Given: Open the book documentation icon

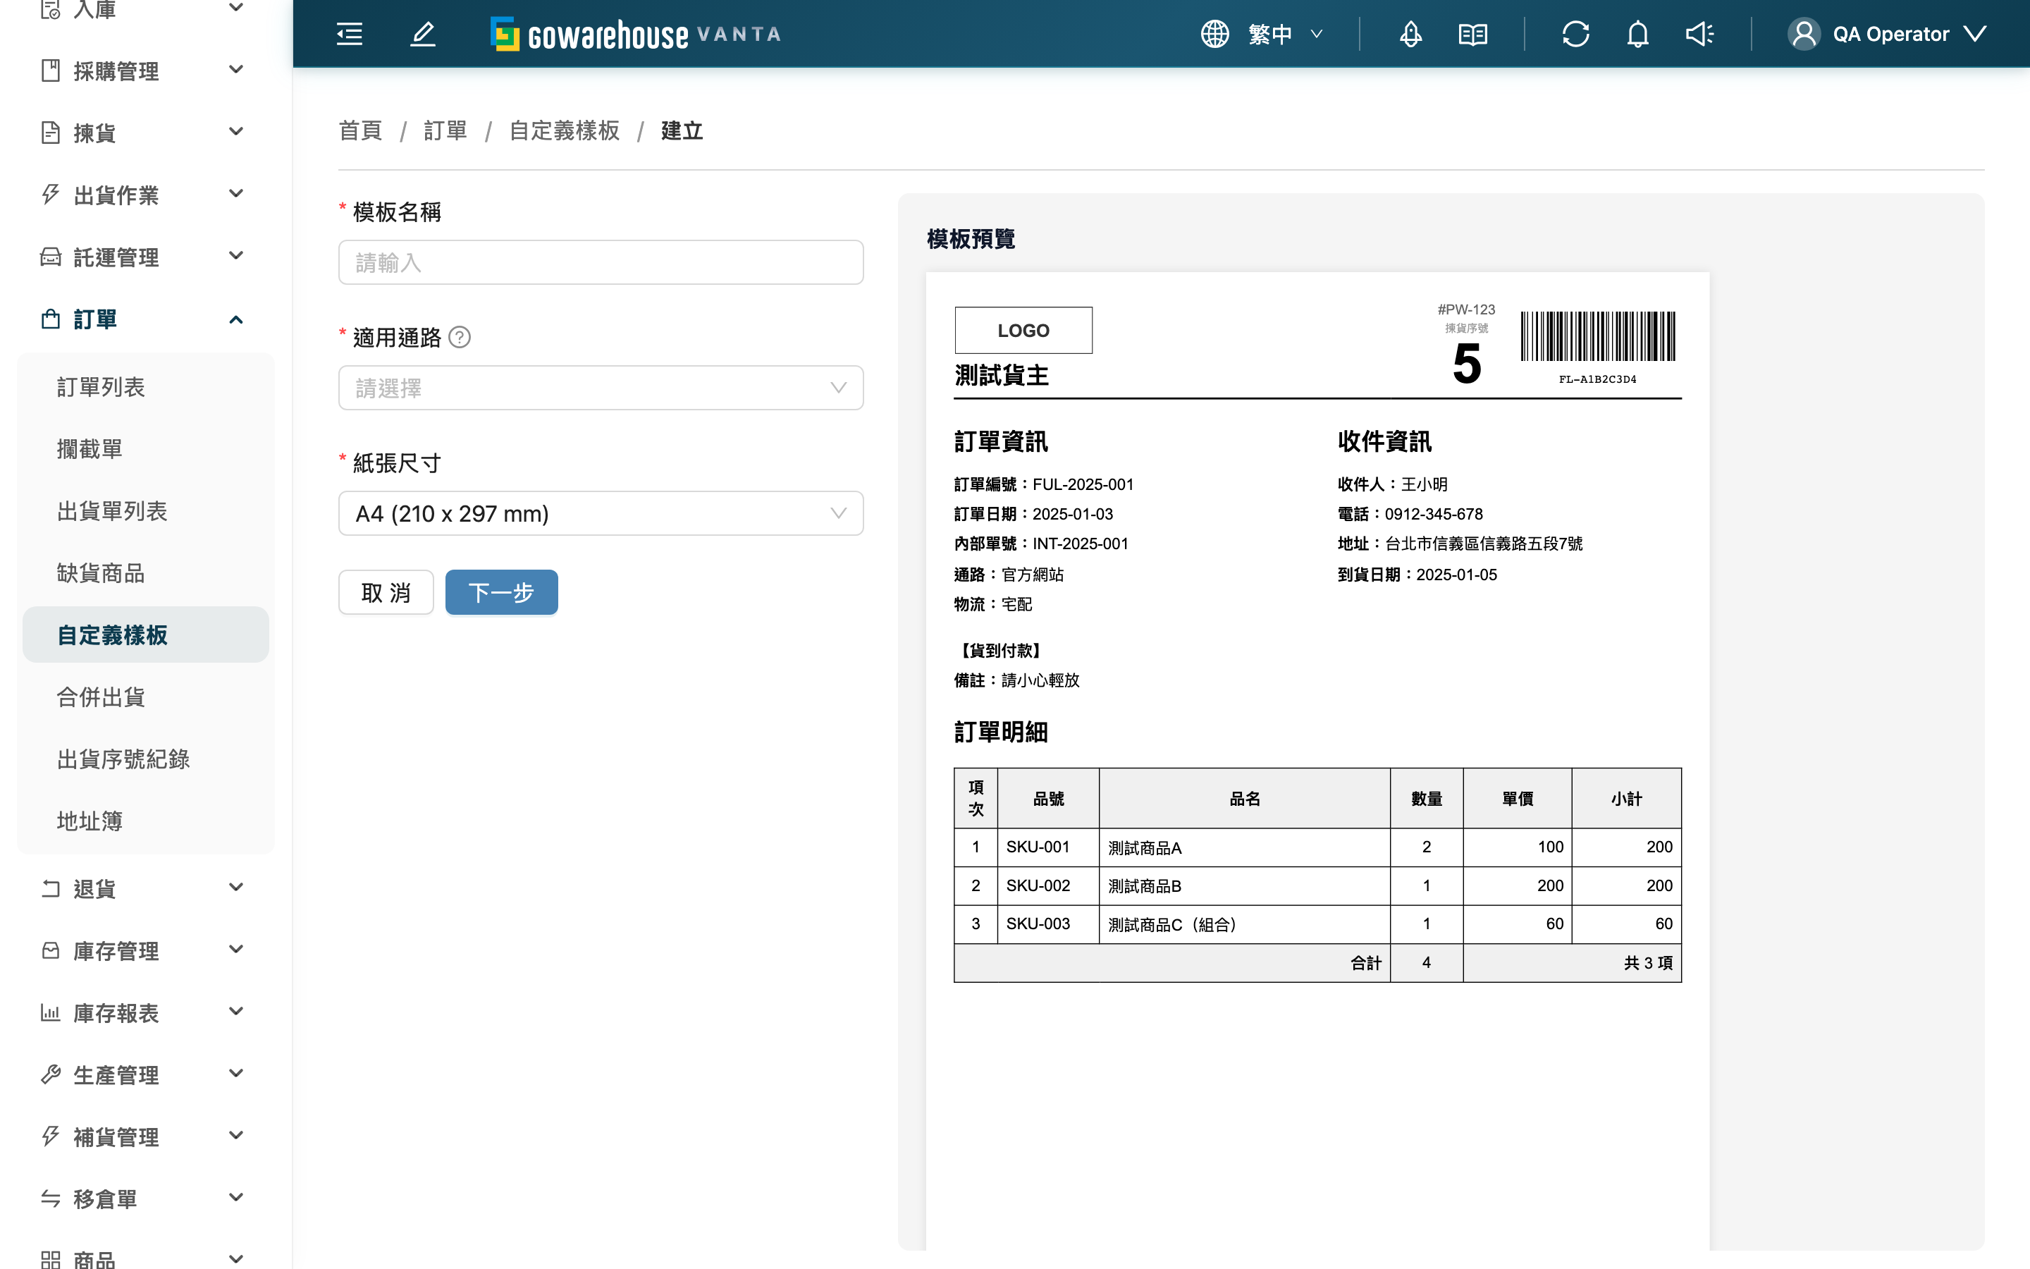Looking at the screenshot, I should coord(1473,35).
